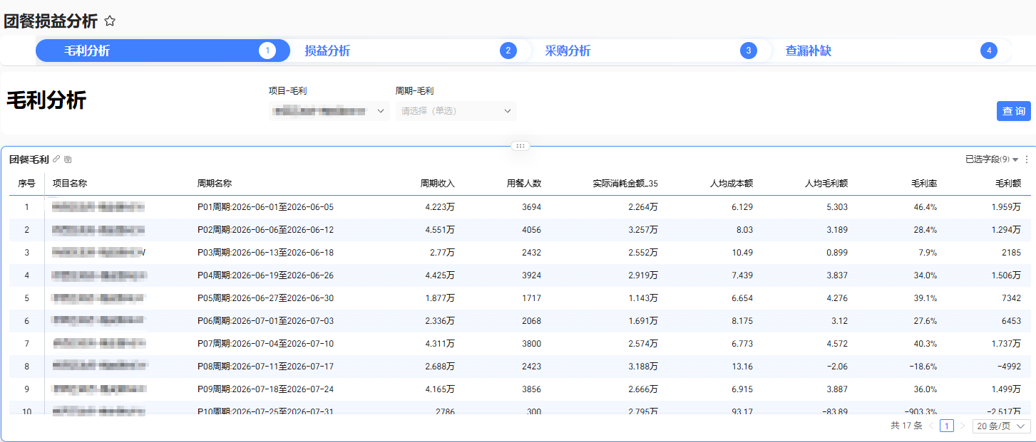Sort by the 序号 column header
1036x442 pixels.
coord(26,184)
